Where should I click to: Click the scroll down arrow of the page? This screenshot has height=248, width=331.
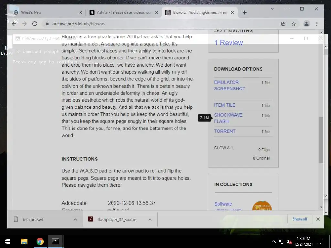pyautogui.click(x=321, y=207)
